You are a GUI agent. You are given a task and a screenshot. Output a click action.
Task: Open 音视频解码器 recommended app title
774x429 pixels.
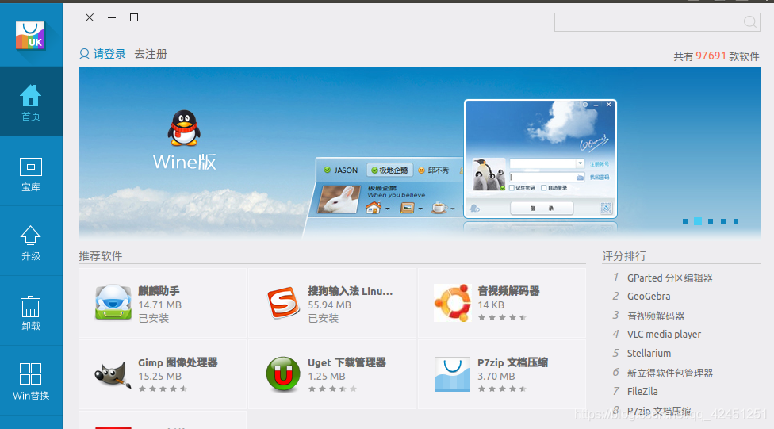coord(508,291)
